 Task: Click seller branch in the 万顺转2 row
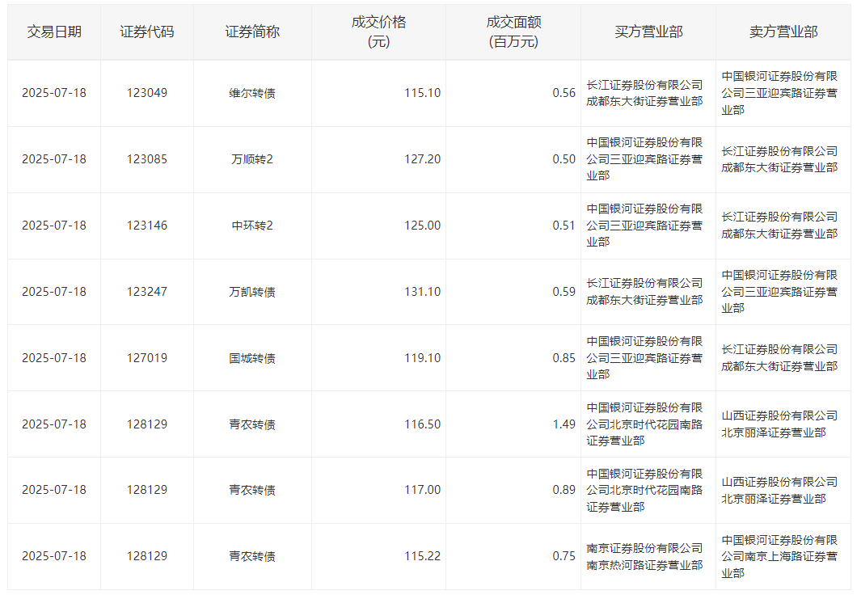pyautogui.click(x=779, y=159)
